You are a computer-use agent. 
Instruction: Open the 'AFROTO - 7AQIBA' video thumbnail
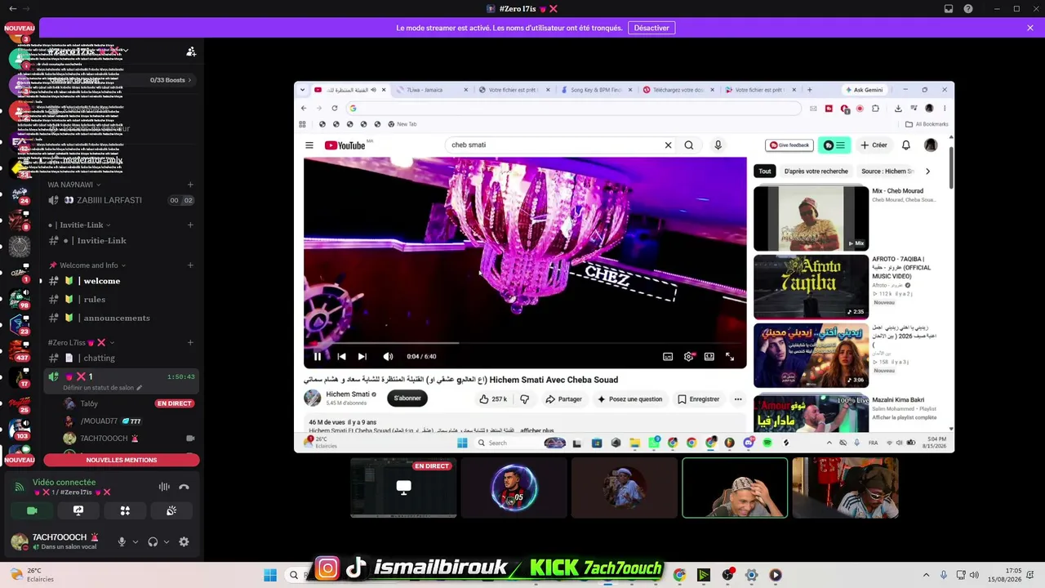(x=812, y=287)
